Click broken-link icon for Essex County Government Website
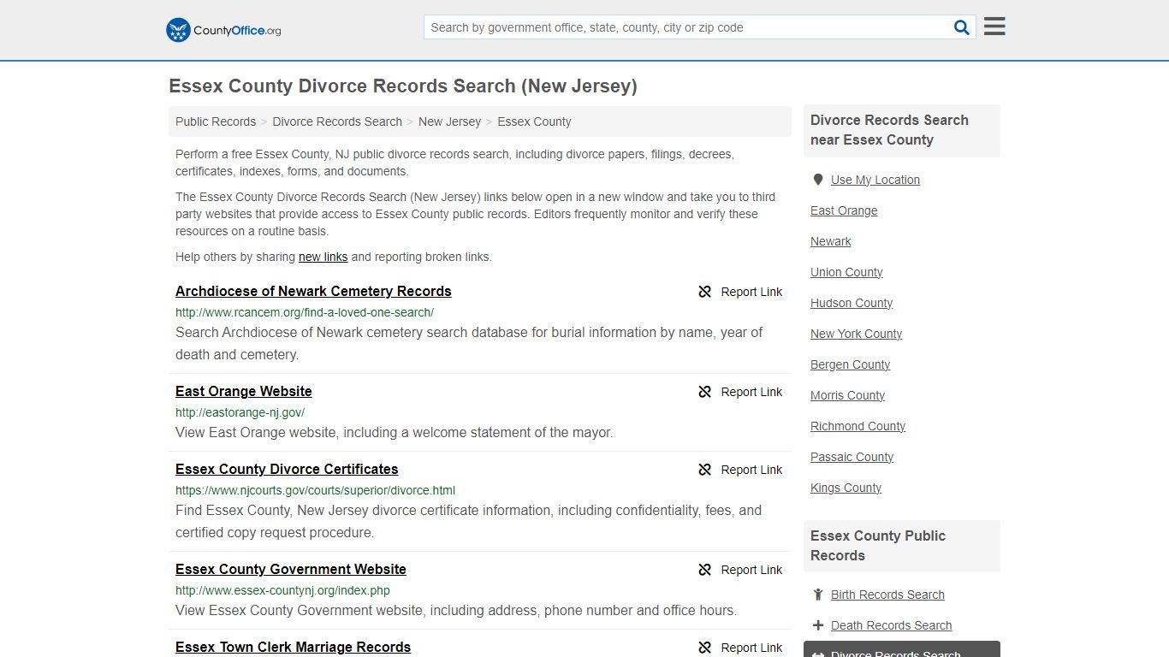Image resolution: width=1169 pixels, height=657 pixels. (705, 570)
